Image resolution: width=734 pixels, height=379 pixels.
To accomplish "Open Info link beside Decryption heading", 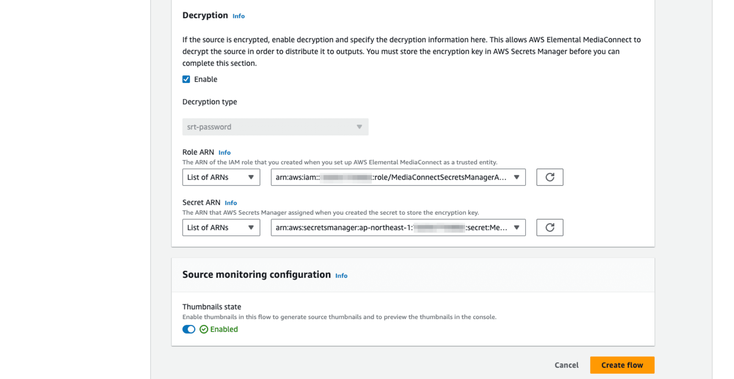I will [x=239, y=16].
